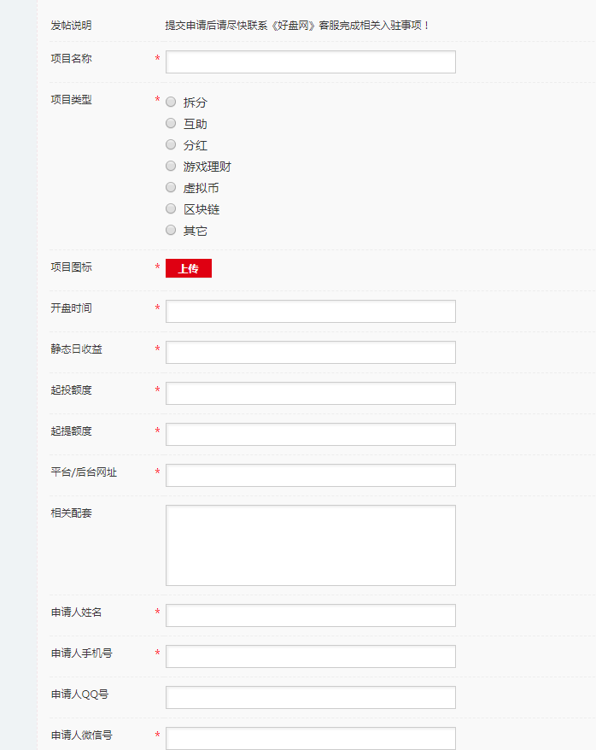Click the 申请人QQ号 label text

79,694
